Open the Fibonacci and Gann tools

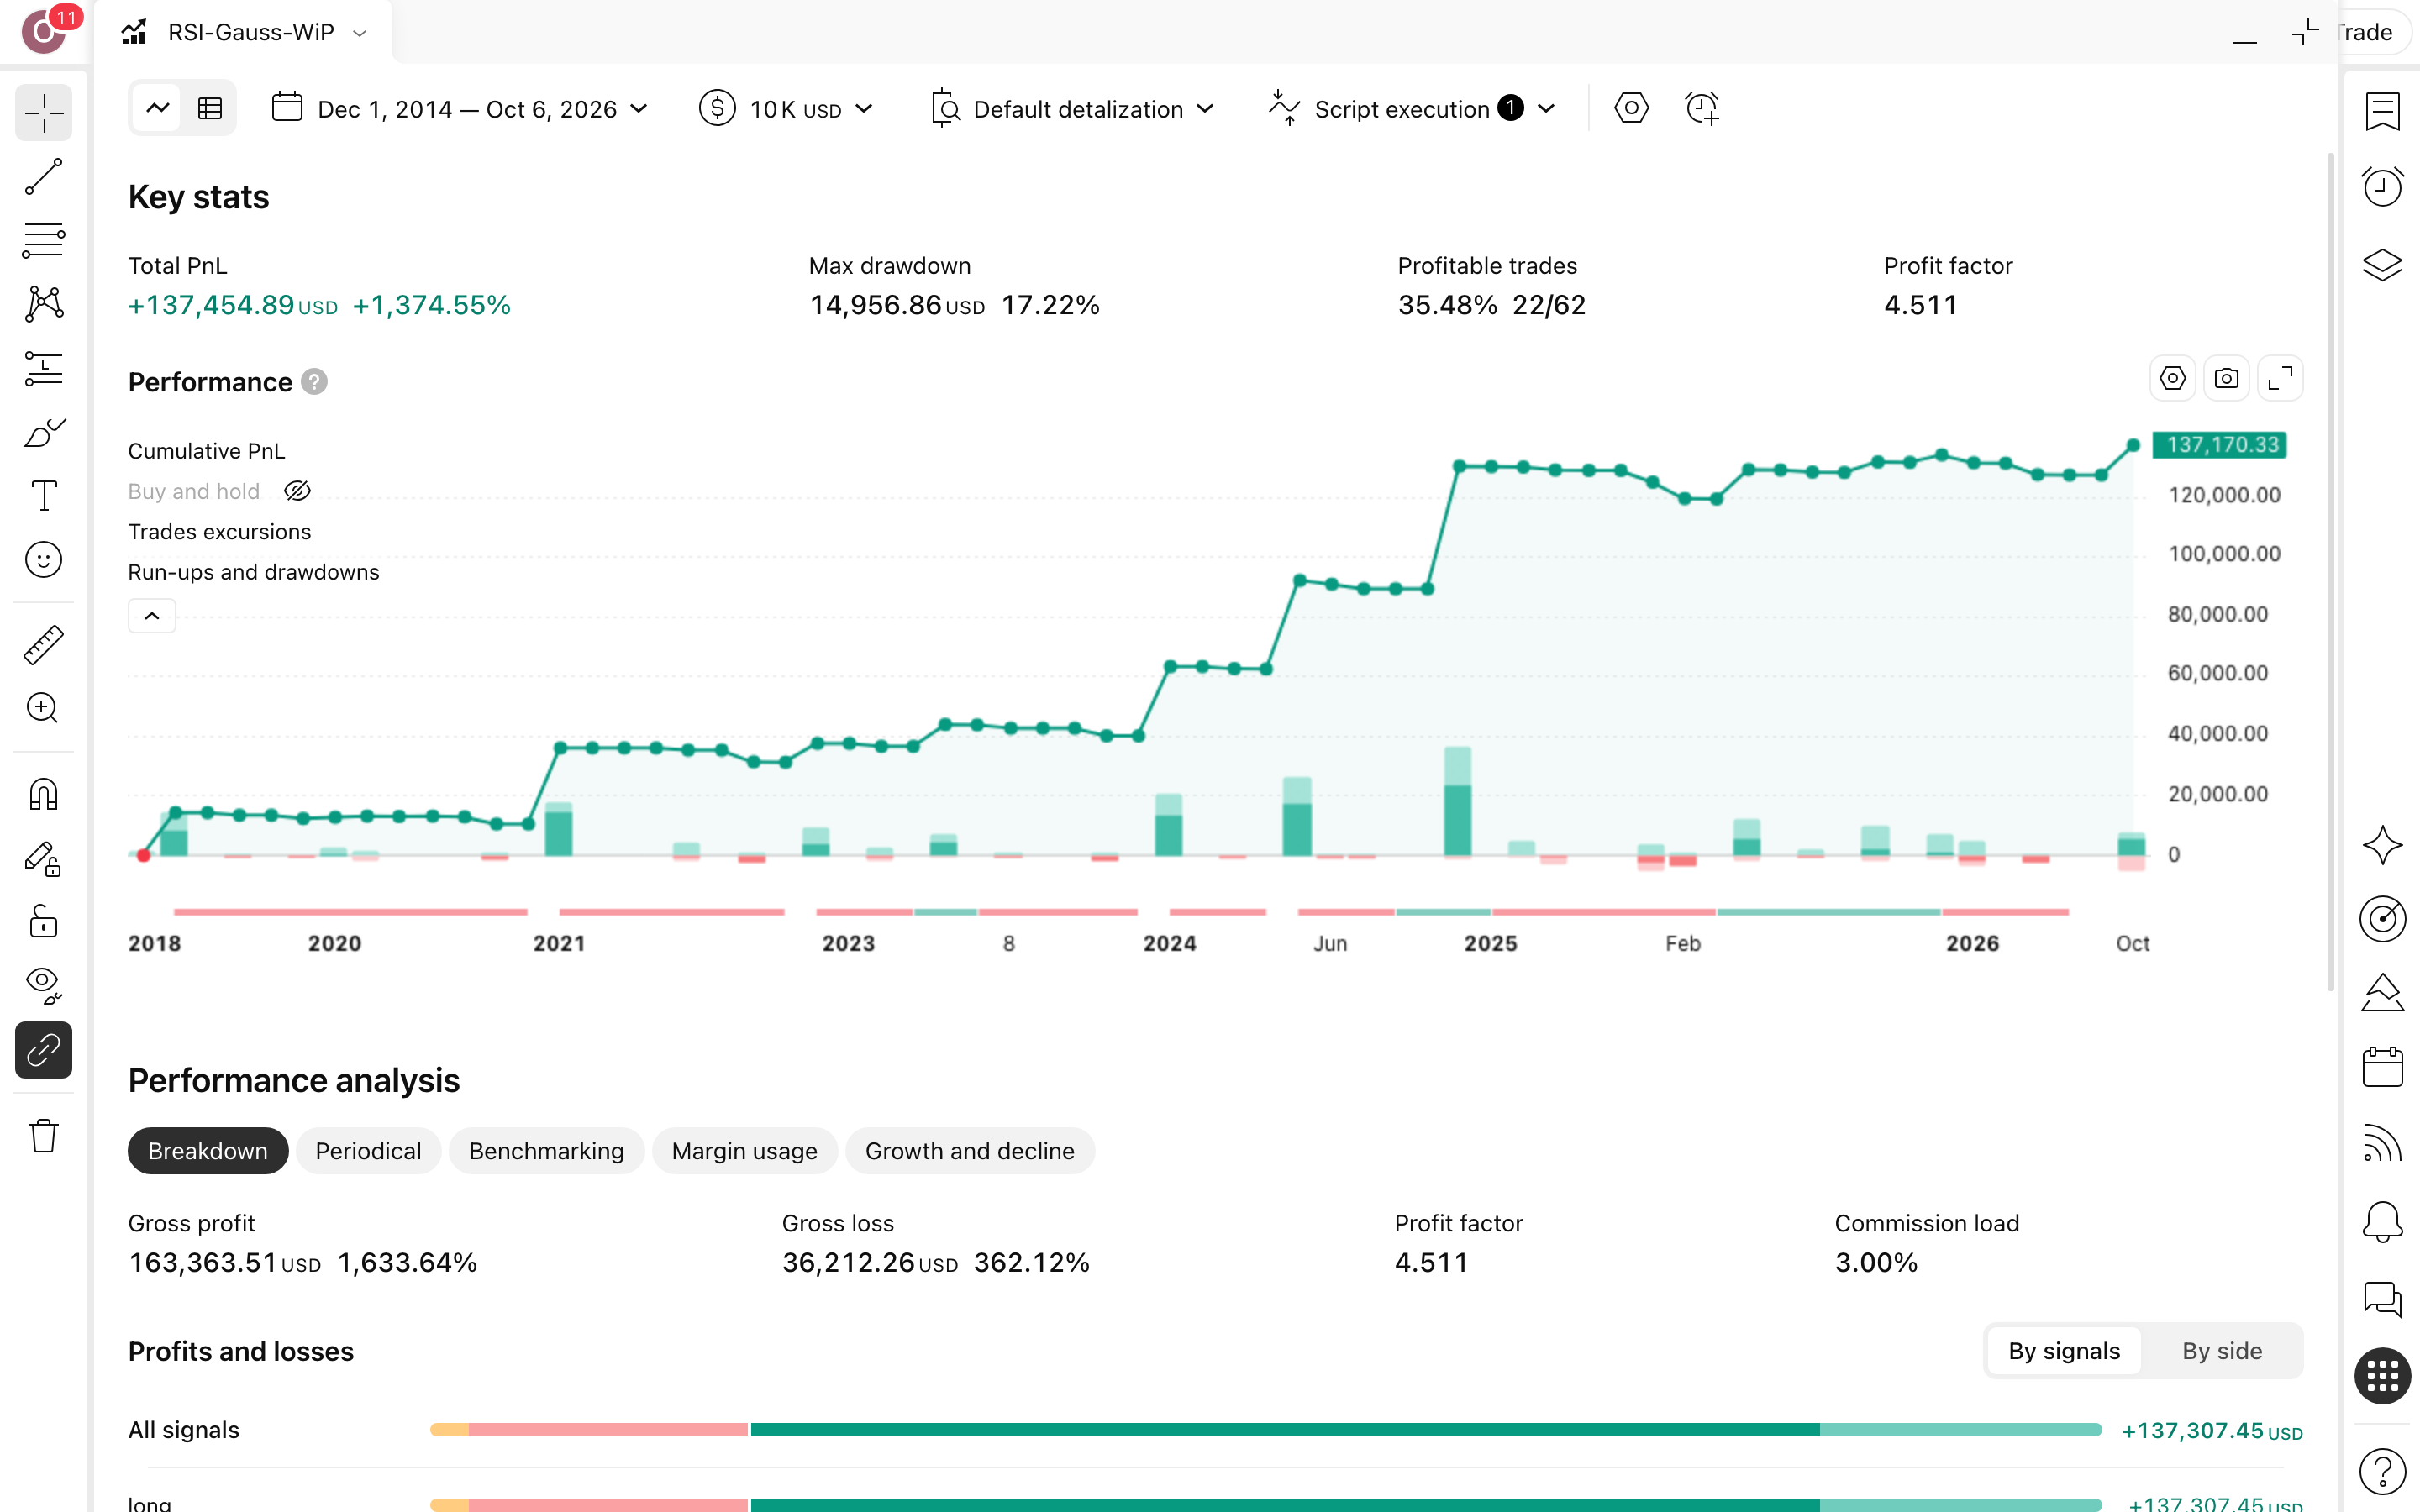tap(44, 240)
